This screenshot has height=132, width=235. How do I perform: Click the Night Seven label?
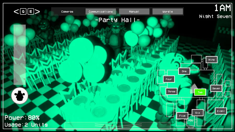(215, 16)
